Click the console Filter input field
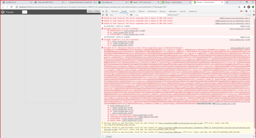This screenshot has width=256, height=138. tap(150, 15)
